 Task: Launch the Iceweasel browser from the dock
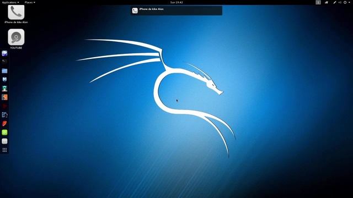point(4,53)
